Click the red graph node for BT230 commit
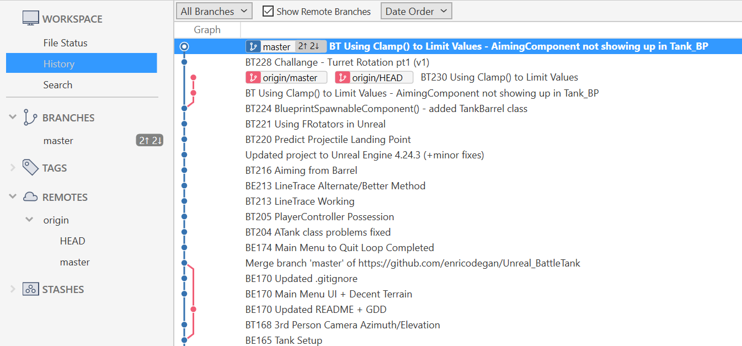 (x=193, y=78)
